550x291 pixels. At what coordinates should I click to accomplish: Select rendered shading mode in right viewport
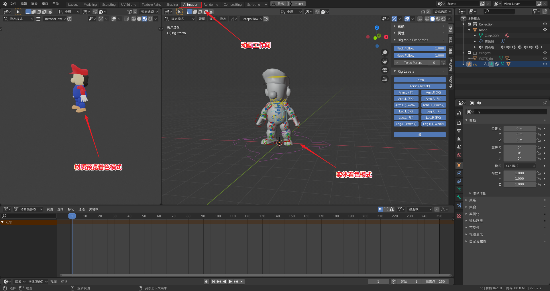point(443,19)
